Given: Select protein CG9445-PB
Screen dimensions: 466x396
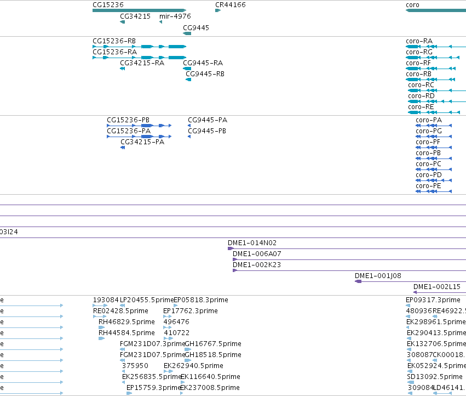Looking at the screenshot, I should click(189, 137).
